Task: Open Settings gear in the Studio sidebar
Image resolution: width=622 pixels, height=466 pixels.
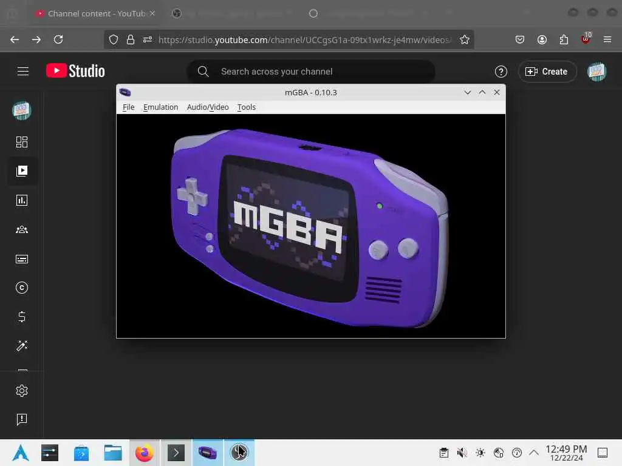Action: coord(22,391)
